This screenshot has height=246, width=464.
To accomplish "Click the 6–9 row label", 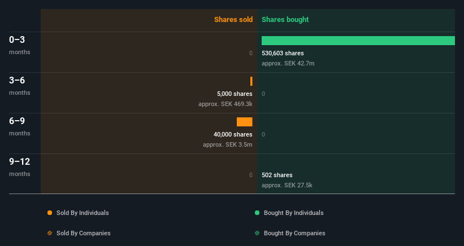I will click(x=17, y=121).
